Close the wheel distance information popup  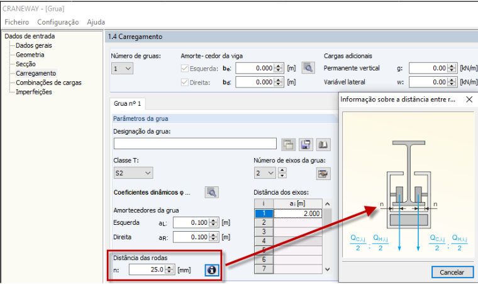click(x=469, y=99)
